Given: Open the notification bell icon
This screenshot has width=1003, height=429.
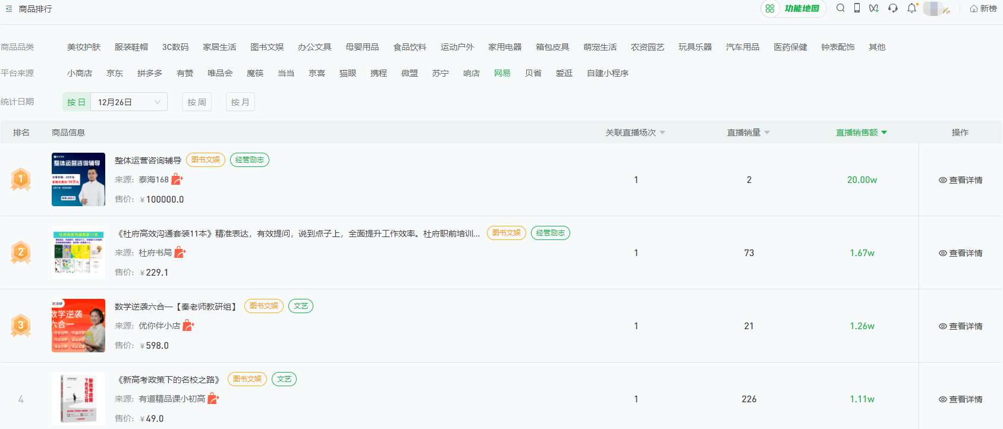Looking at the screenshot, I should (x=911, y=8).
